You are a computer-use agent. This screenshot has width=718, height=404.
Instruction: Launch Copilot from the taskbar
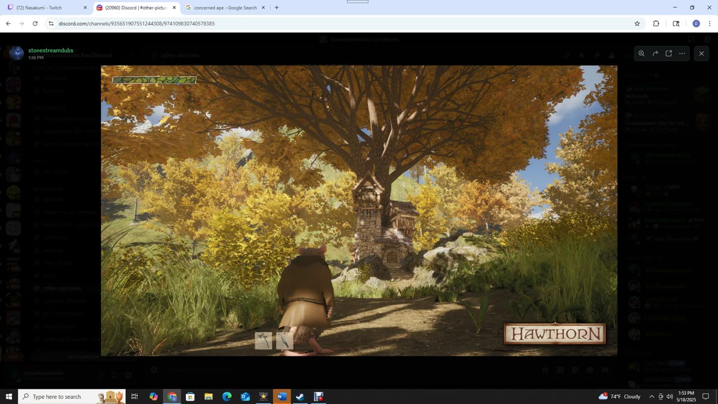point(154,397)
